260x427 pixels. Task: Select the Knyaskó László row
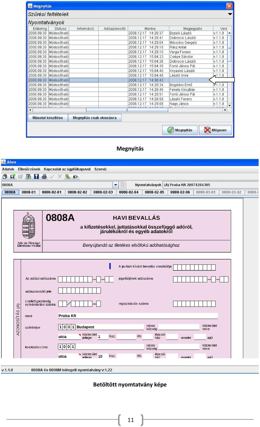coord(128,71)
